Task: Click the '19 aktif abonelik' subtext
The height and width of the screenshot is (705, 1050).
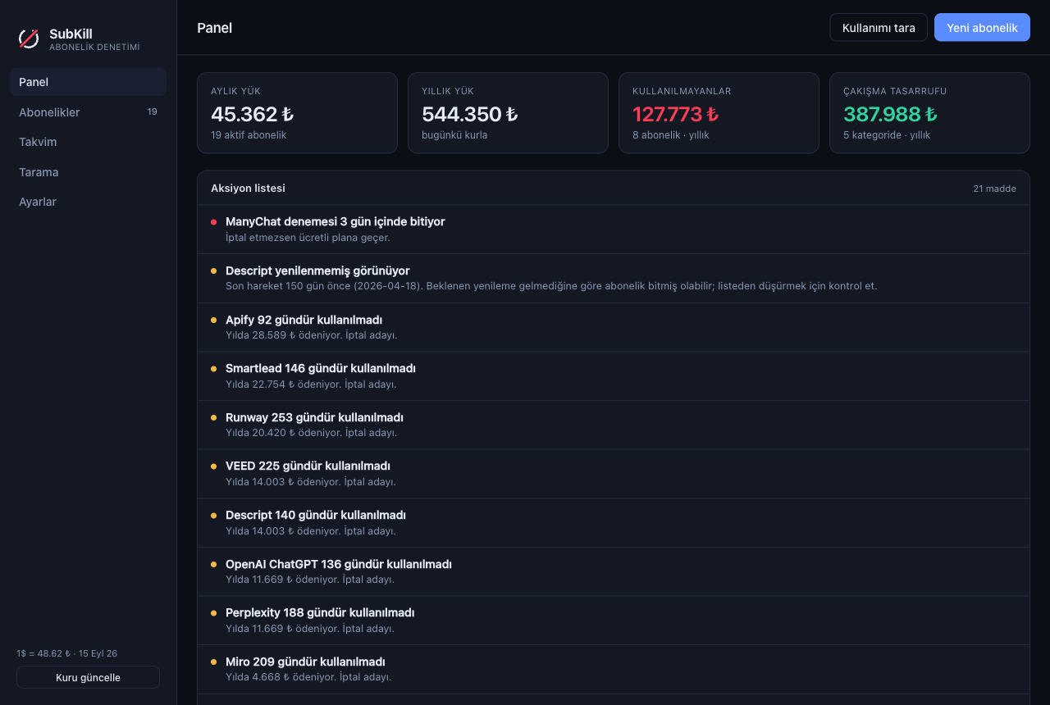Action: (x=249, y=135)
